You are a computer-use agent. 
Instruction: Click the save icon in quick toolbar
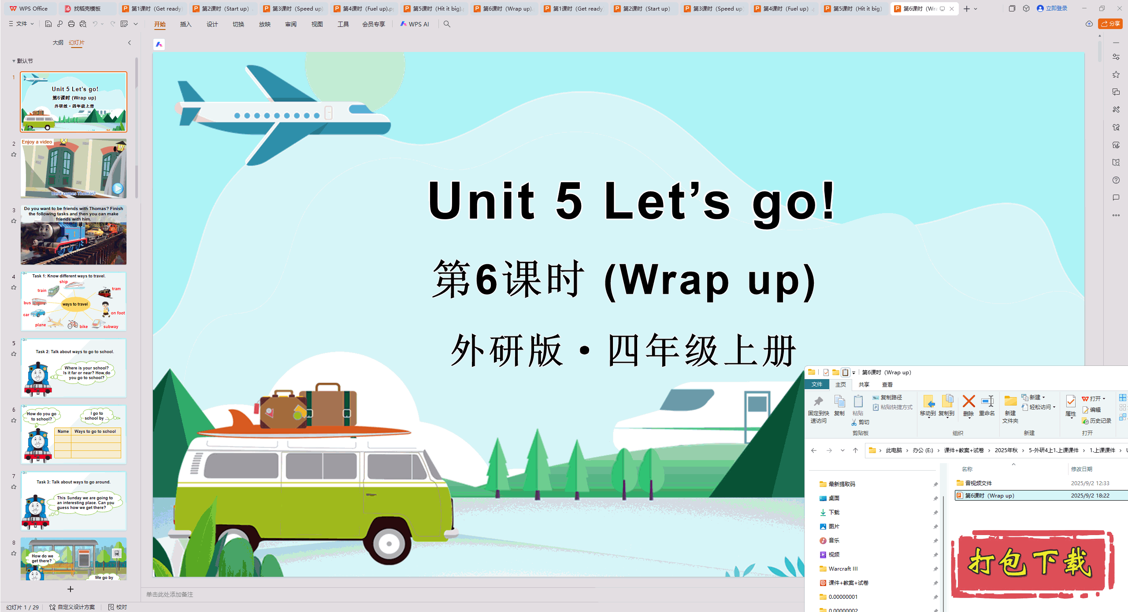48,24
